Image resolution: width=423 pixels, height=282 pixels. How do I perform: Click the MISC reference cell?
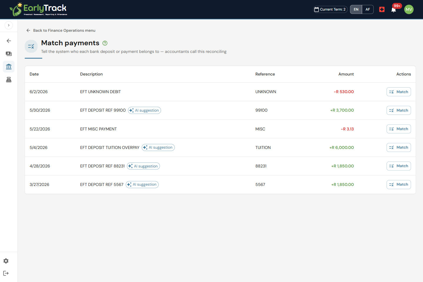pyautogui.click(x=260, y=129)
